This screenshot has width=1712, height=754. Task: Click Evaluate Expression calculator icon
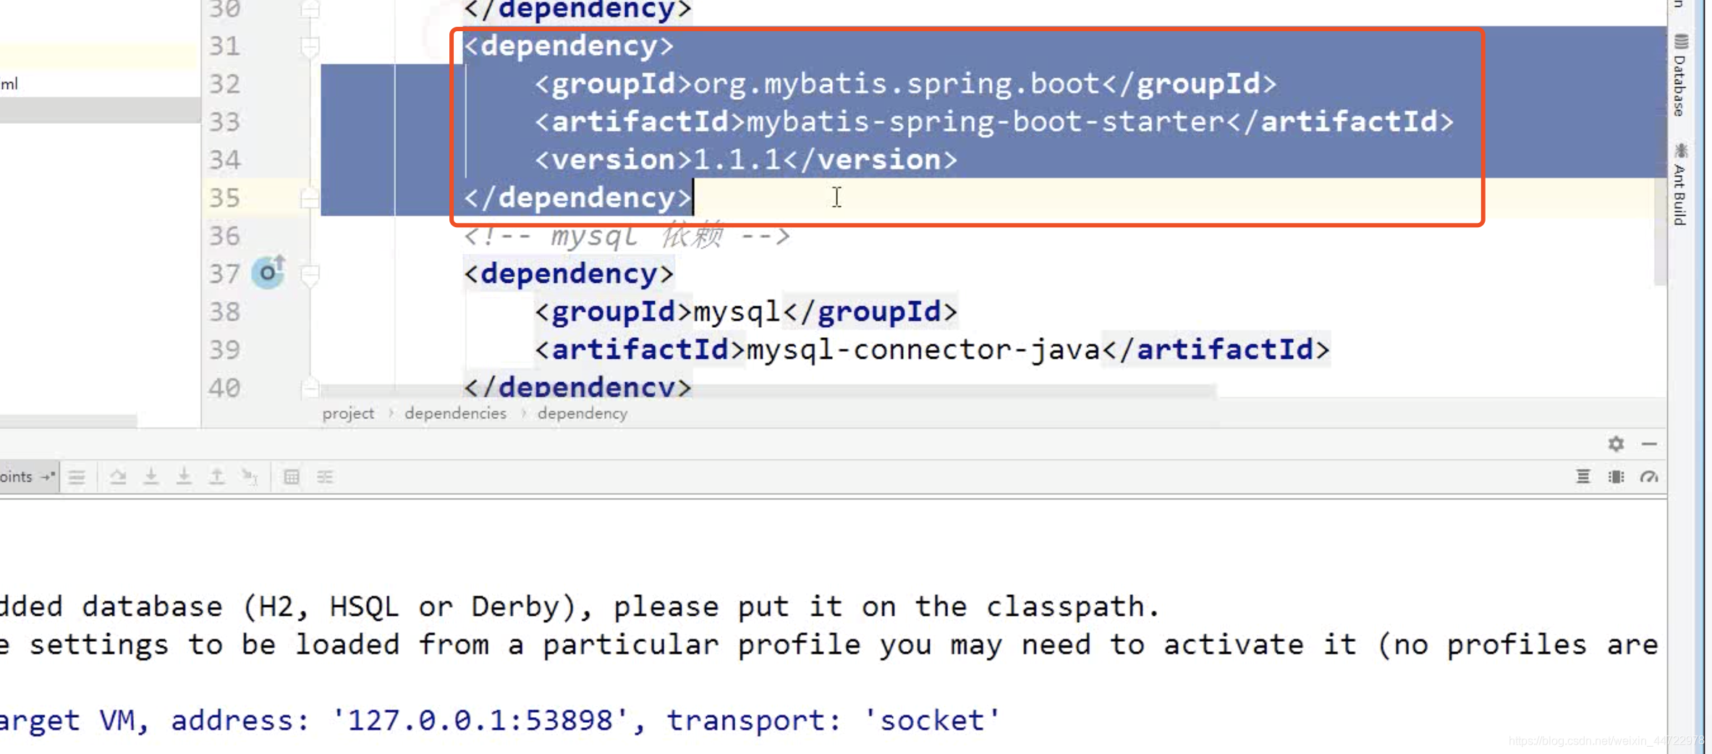[292, 477]
